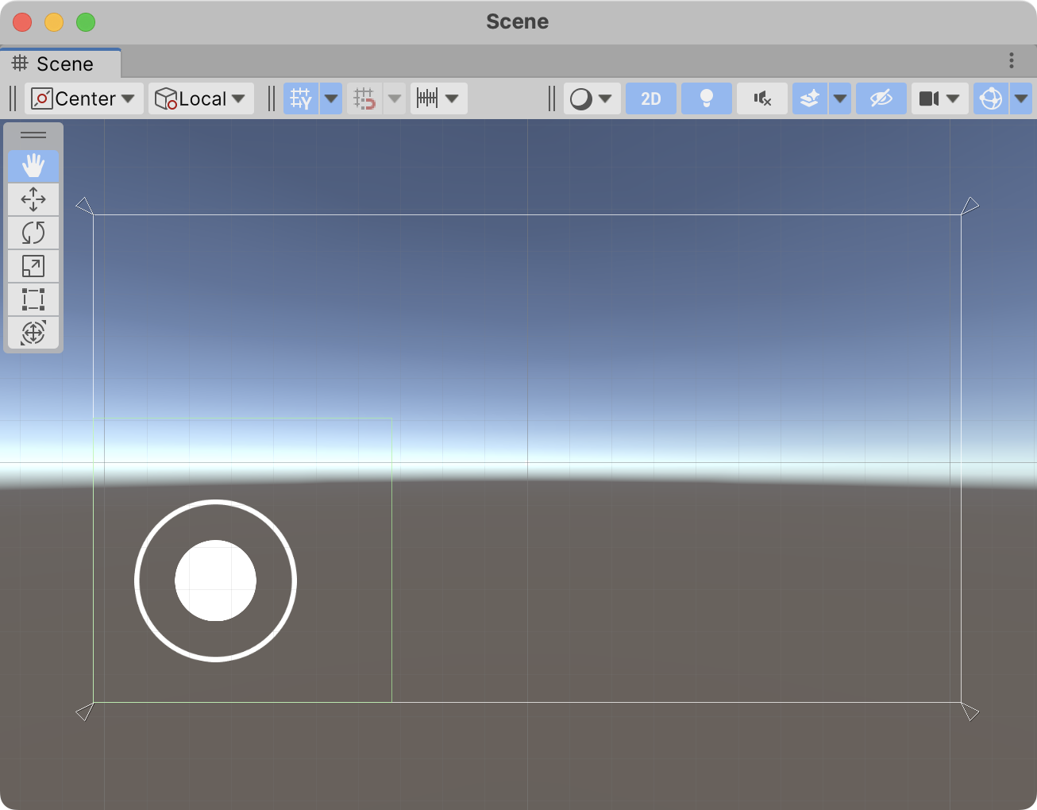Viewport: 1037px width, 810px height.
Task: Close the Scene window
Action: [22, 22]
